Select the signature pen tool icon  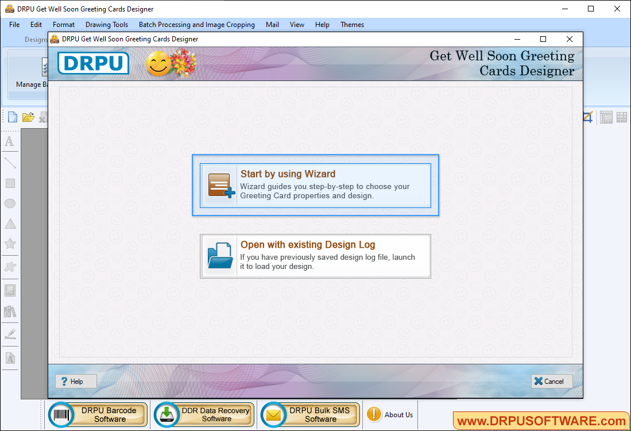point(10,334)
